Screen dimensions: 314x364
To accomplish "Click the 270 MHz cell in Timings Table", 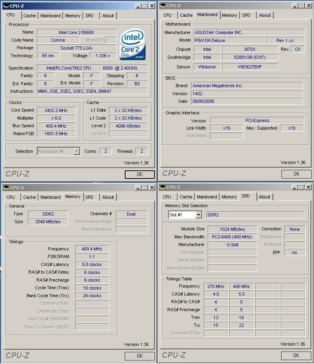I will pos(216,286).
